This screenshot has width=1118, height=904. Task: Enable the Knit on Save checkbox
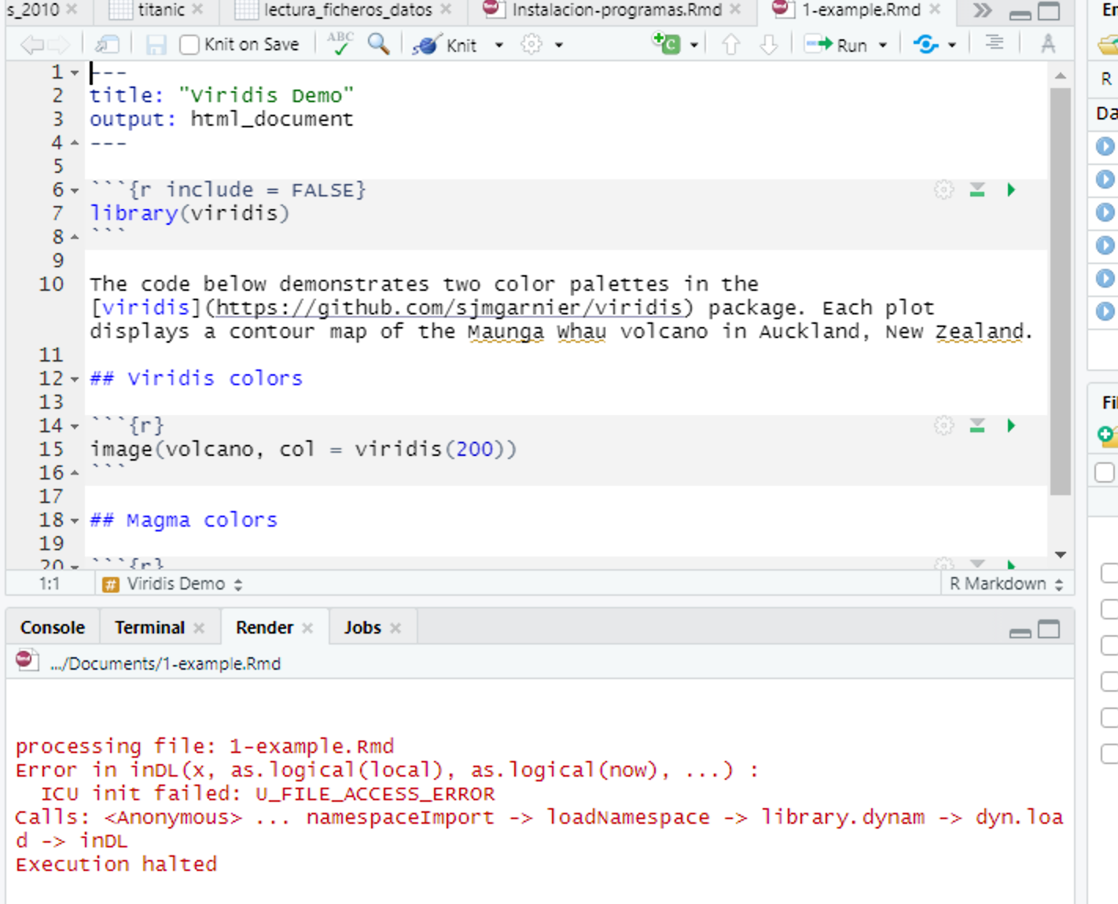(189, 44)
